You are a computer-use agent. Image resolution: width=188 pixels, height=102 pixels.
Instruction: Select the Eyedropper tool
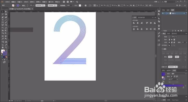(x=3, y=39)
